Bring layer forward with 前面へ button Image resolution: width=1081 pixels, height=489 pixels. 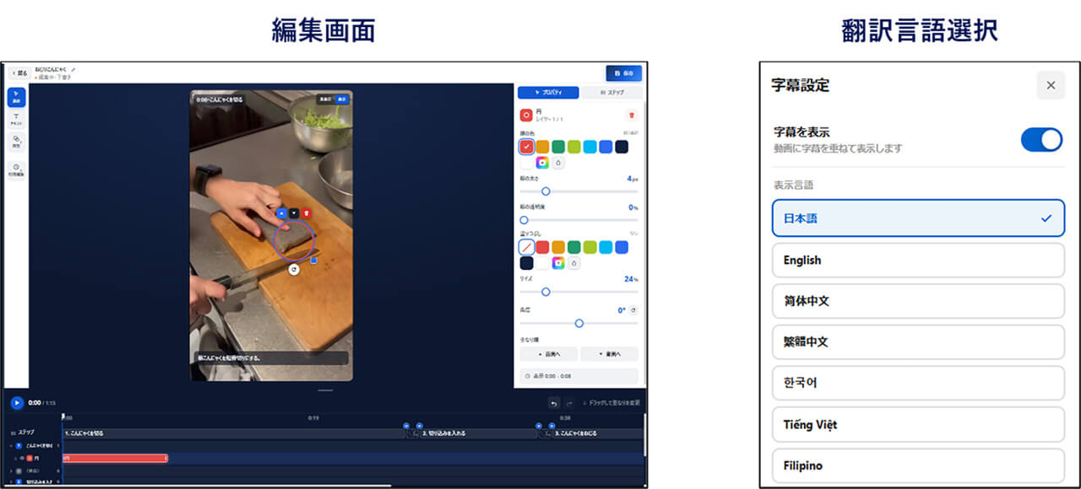click(x=548, y=354)
